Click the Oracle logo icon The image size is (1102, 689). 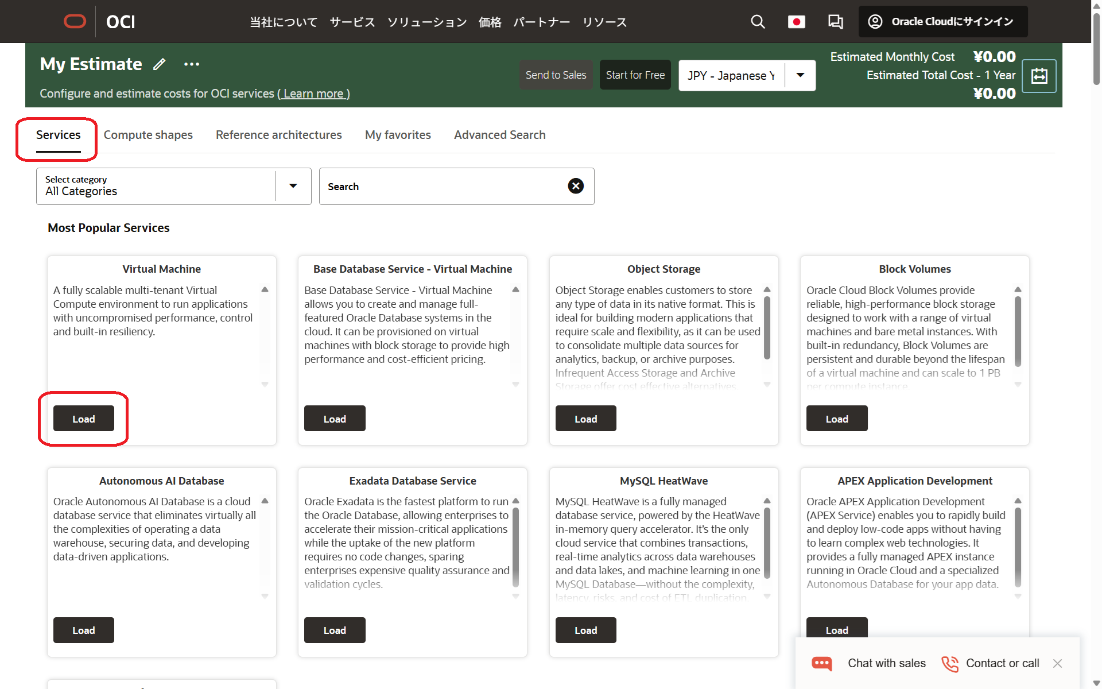tap(75, 22)
